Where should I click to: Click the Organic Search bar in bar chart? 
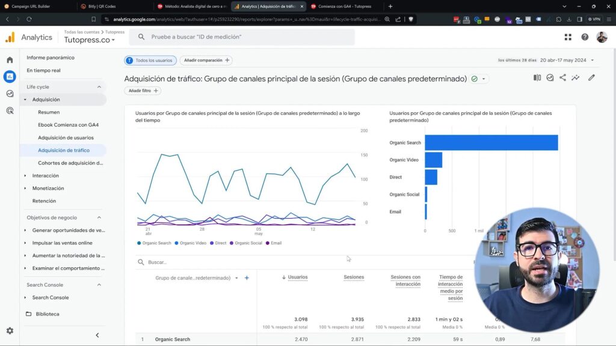[491, 142]
